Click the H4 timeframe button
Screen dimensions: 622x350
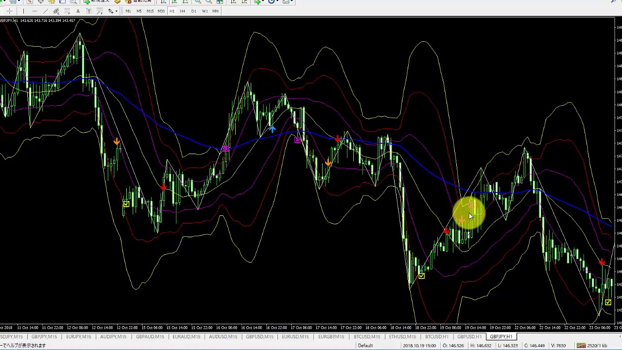point(183,11)
